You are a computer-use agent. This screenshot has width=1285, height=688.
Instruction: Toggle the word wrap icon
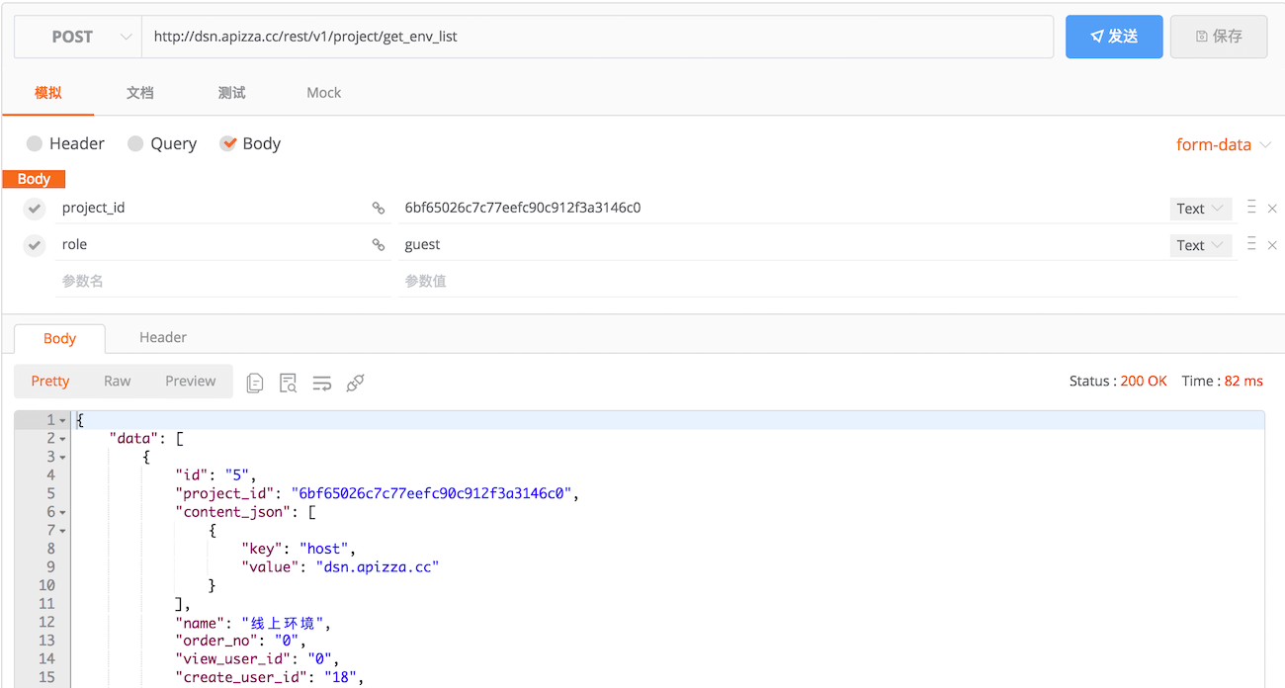pos(322,383)
